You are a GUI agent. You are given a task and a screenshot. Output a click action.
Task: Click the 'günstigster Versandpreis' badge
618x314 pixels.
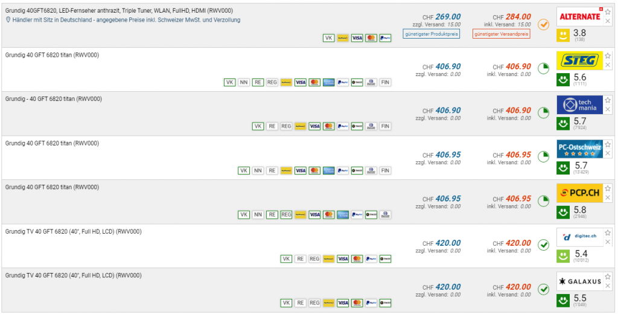[x=502, y=34]
